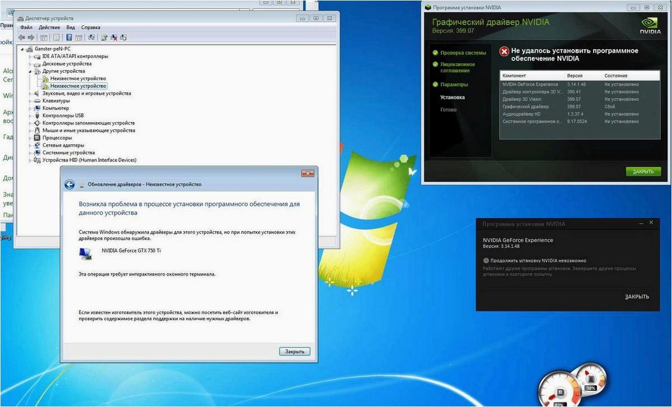
Task: Click the uninstall device icon with red X
Action: click(x=114, y=38)
